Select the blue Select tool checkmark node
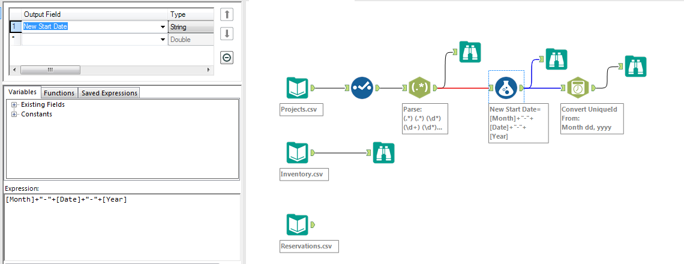The width and height of the screenshot is (684, 264). point(362,88)
